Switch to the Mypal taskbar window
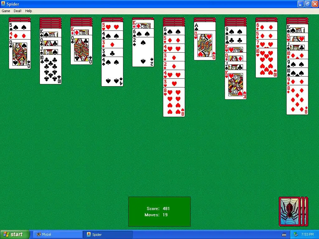Screen dimensions: 319x239 click(58, 235)
